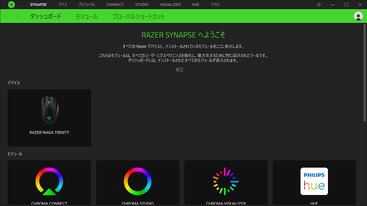Go forward with the right arrow

(17, 16)
